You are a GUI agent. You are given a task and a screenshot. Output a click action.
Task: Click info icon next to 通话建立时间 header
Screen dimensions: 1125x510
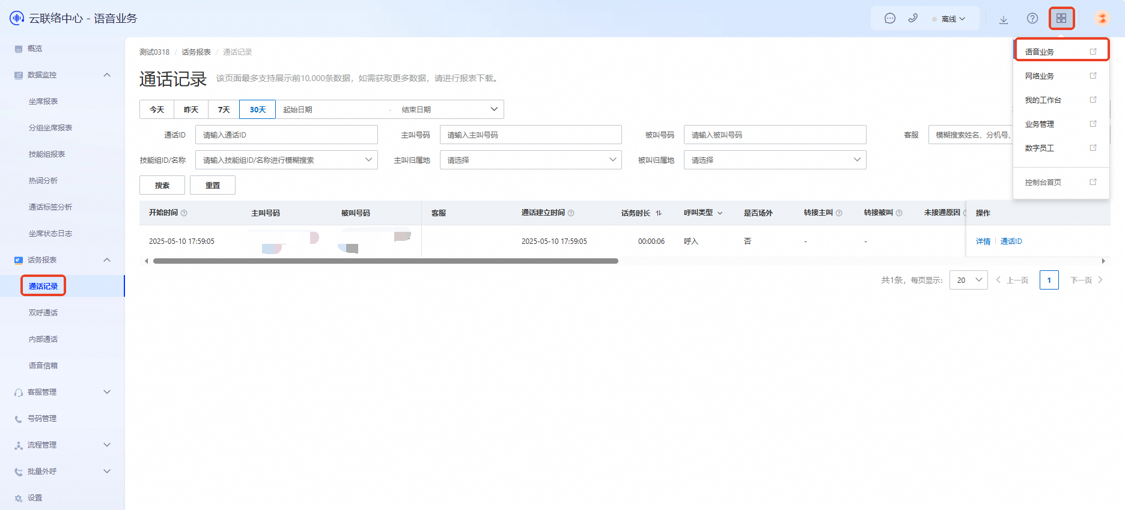coord(571,213)
